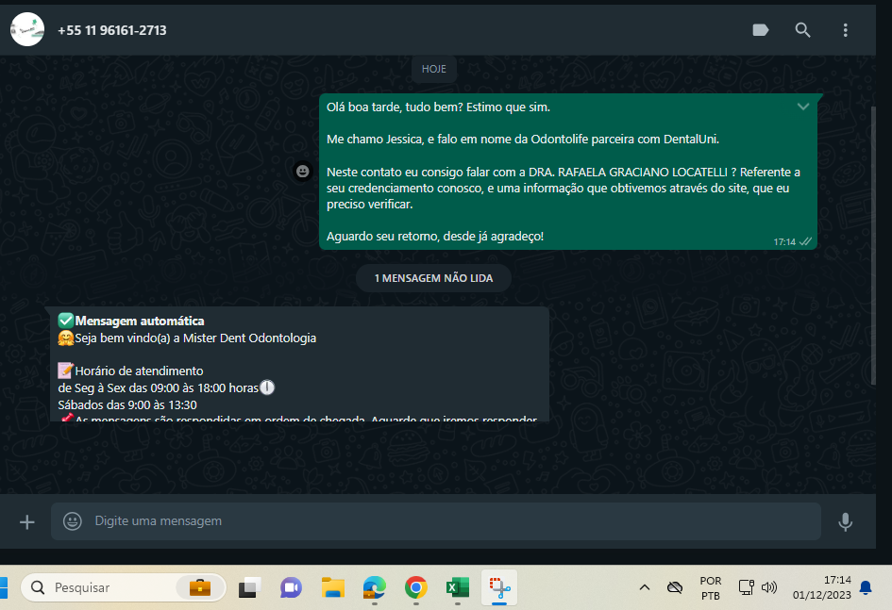This screenshot has height=610, width=892.
Task: React to sent message with emoji button
Action: [303, 171]
